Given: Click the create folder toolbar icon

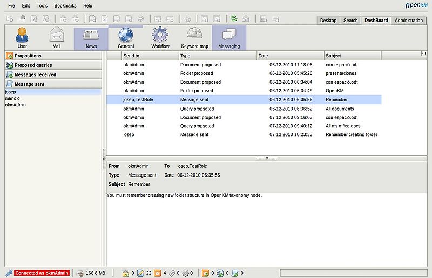Looking at the screenshot, I should 10,19.
